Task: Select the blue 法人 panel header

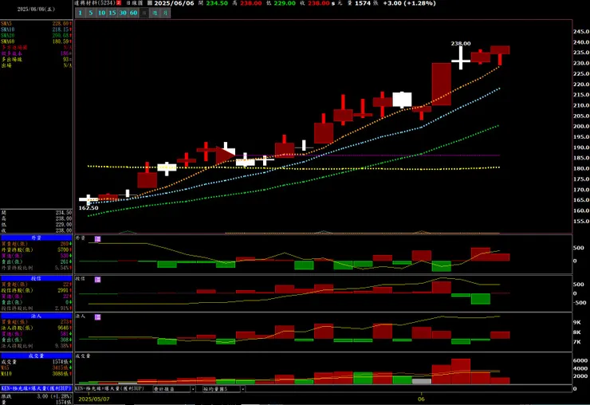Action: [x=36, y=317]
